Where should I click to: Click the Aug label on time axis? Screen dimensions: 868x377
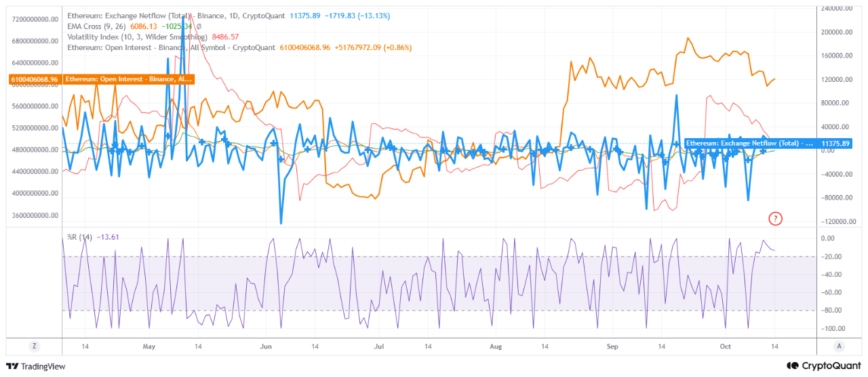[496, 347]
